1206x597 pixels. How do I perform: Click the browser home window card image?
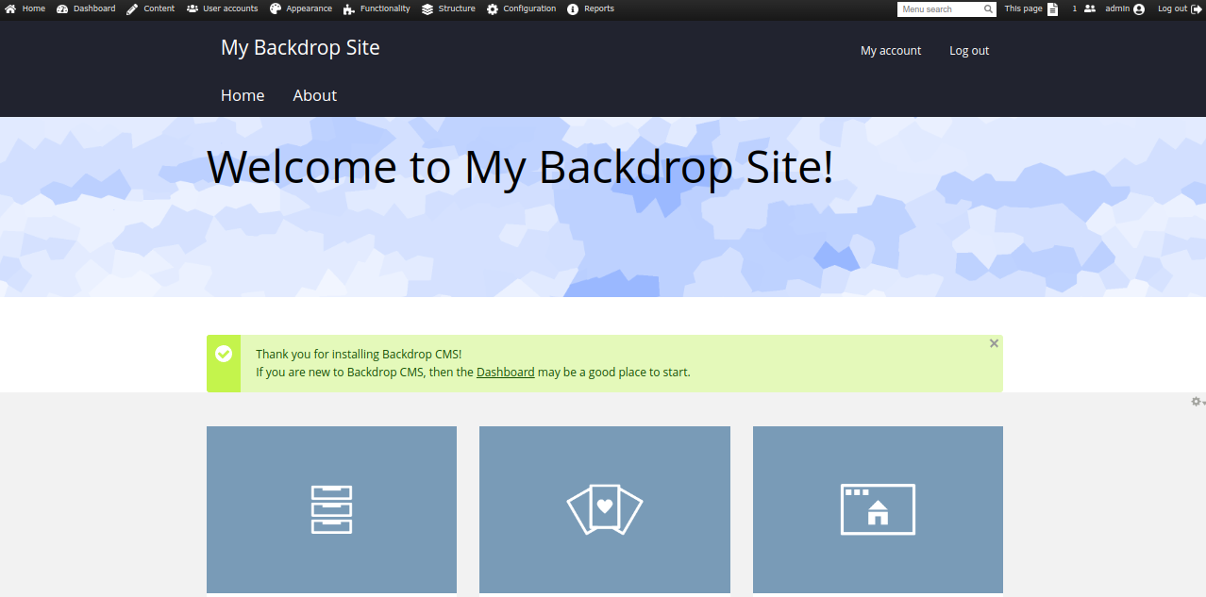point(878,509)
